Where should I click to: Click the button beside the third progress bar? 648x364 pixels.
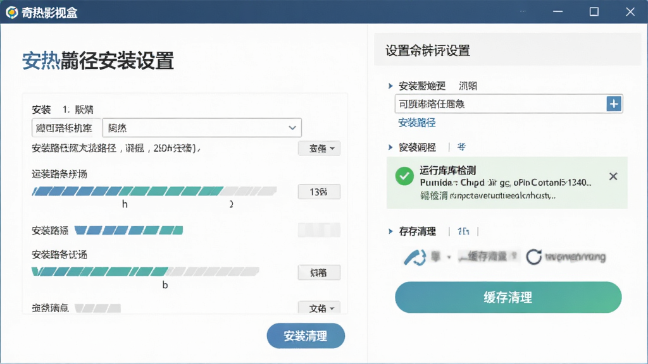[319, 272]
